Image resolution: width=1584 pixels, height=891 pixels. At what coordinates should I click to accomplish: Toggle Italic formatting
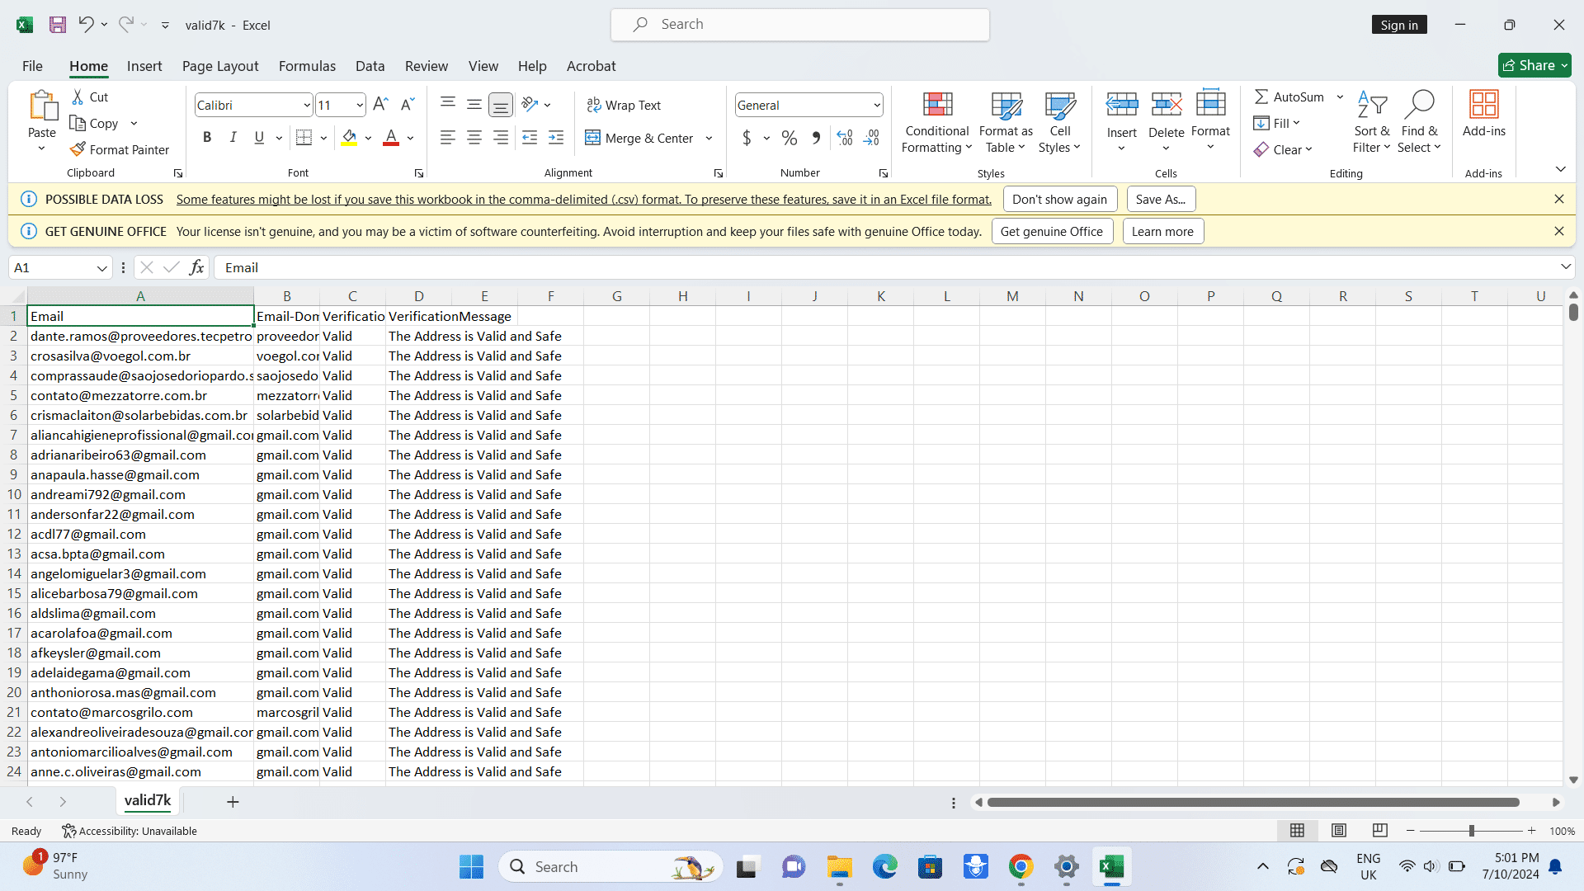coord(233,138)
